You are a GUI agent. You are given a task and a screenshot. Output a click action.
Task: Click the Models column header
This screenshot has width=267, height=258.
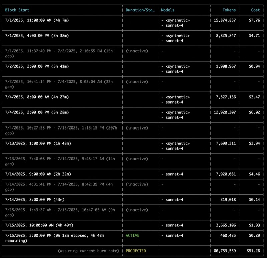[168, 10]
